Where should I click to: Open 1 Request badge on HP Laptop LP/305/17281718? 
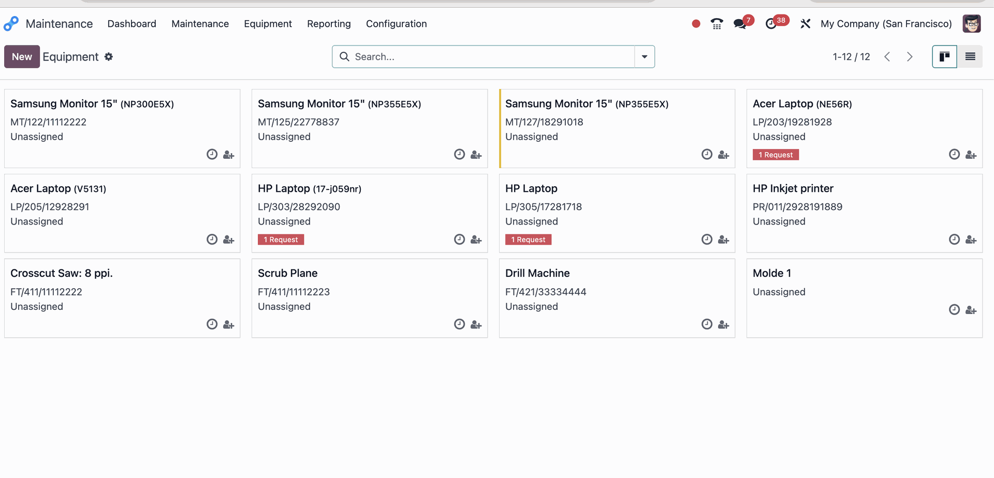[528, 240]
